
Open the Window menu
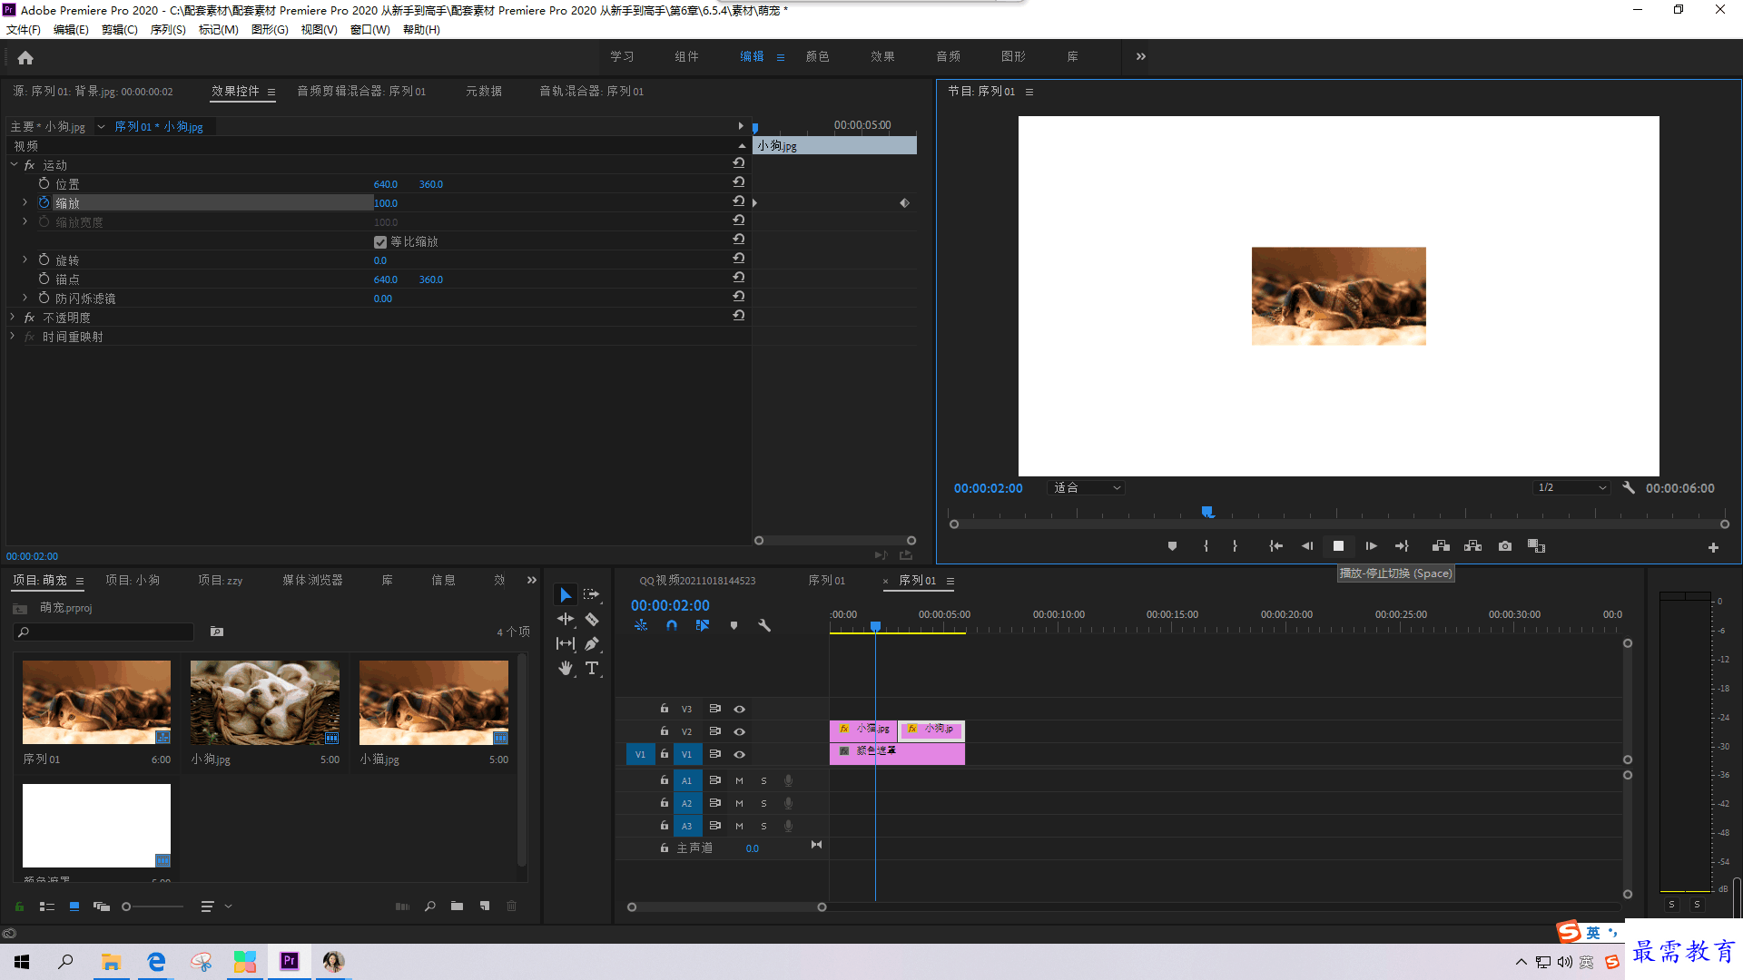pyautogui.click(x=370, y=30)
